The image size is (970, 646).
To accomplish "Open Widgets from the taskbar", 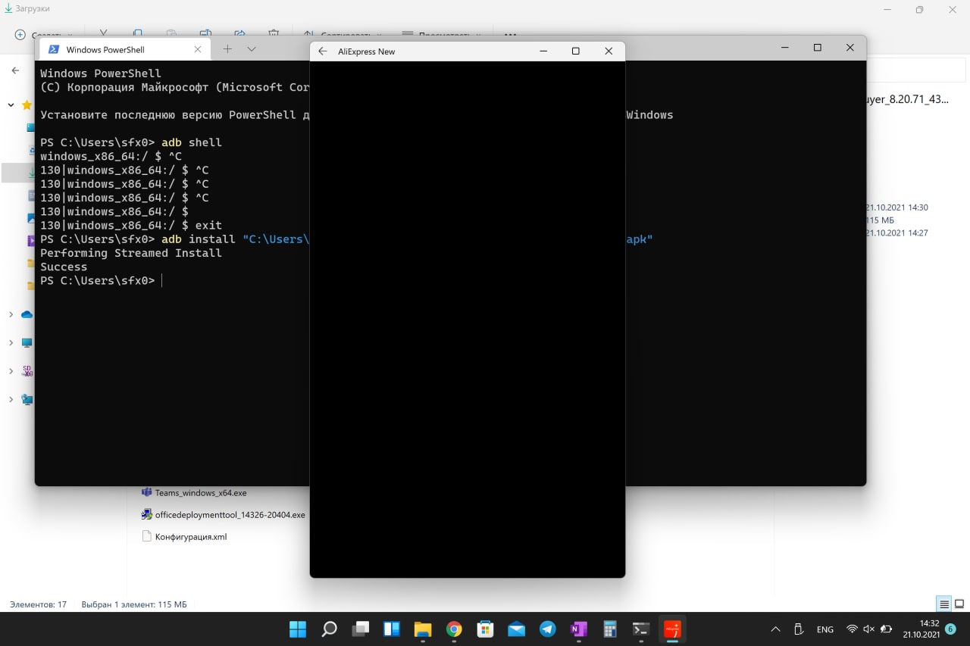I will (x=391, y=629).
